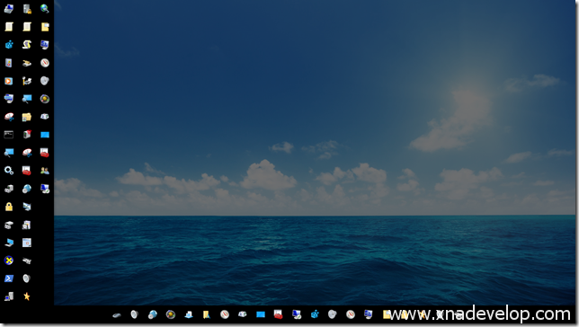The width and height of the screenshot is (579, 327).
Task: Click the colorful sphere icon in bottom dock
Action: click(x=171, y=314)
